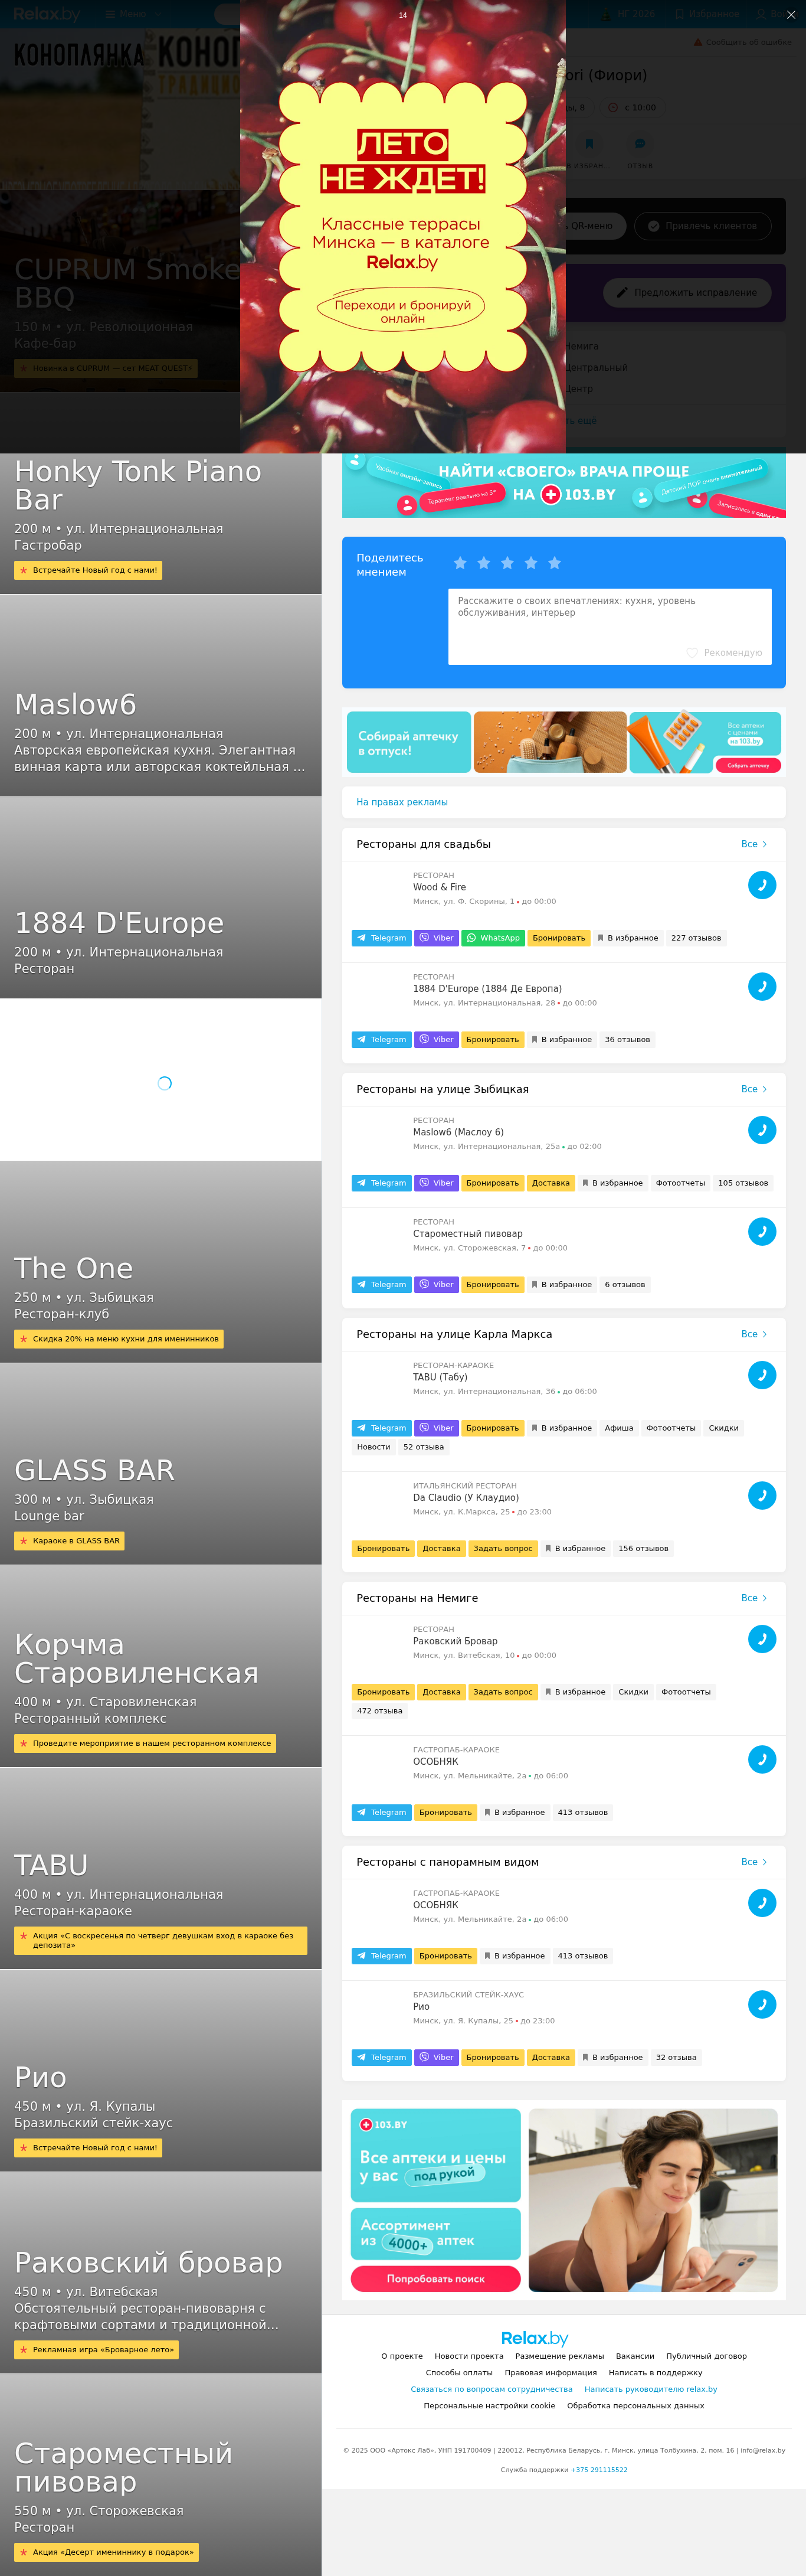
Task: Open Фотоотчеты for Maslow6
Action: coord(680,1183)
